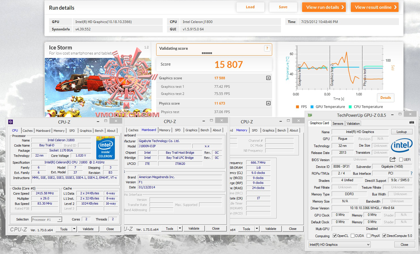The width and height of the screenshot is (420, 254).
Task: Click the Physics score value 11 673
Action: [220, 103]
